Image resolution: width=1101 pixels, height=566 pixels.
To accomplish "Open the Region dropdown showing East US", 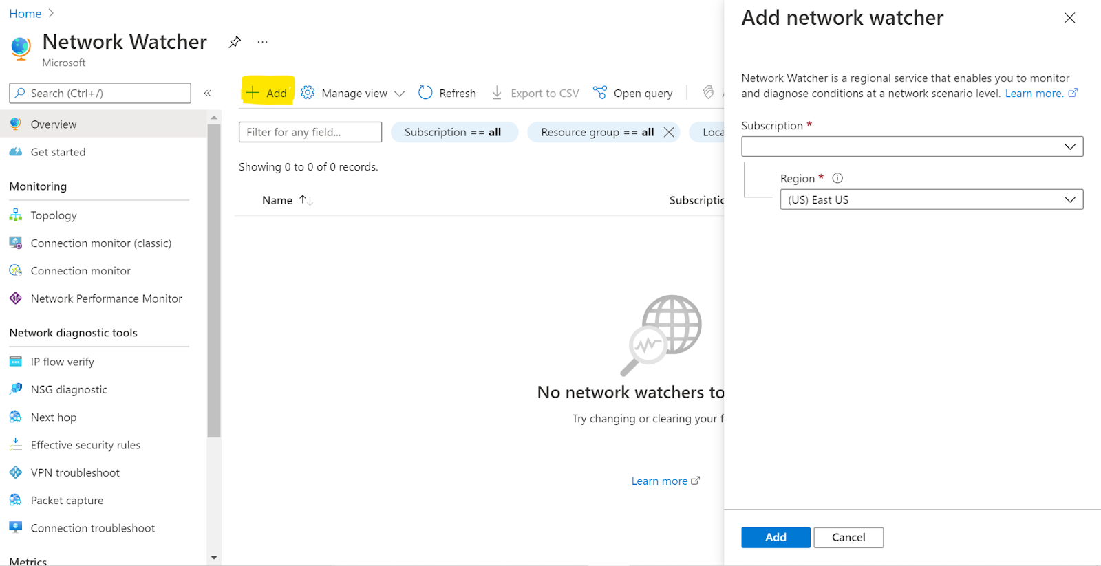I will point(931,199).
